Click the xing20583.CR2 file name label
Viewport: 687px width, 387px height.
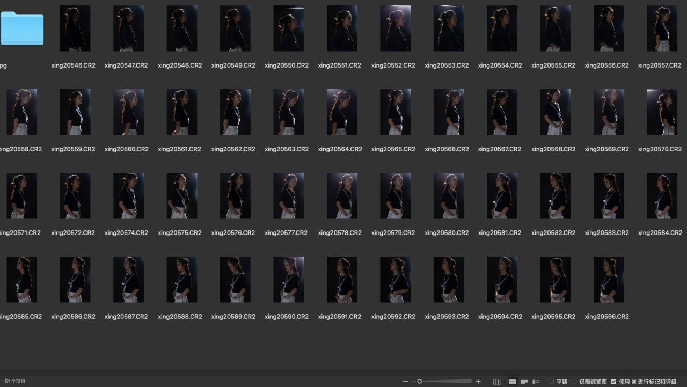pyautogui.click(x=606, y=233)
